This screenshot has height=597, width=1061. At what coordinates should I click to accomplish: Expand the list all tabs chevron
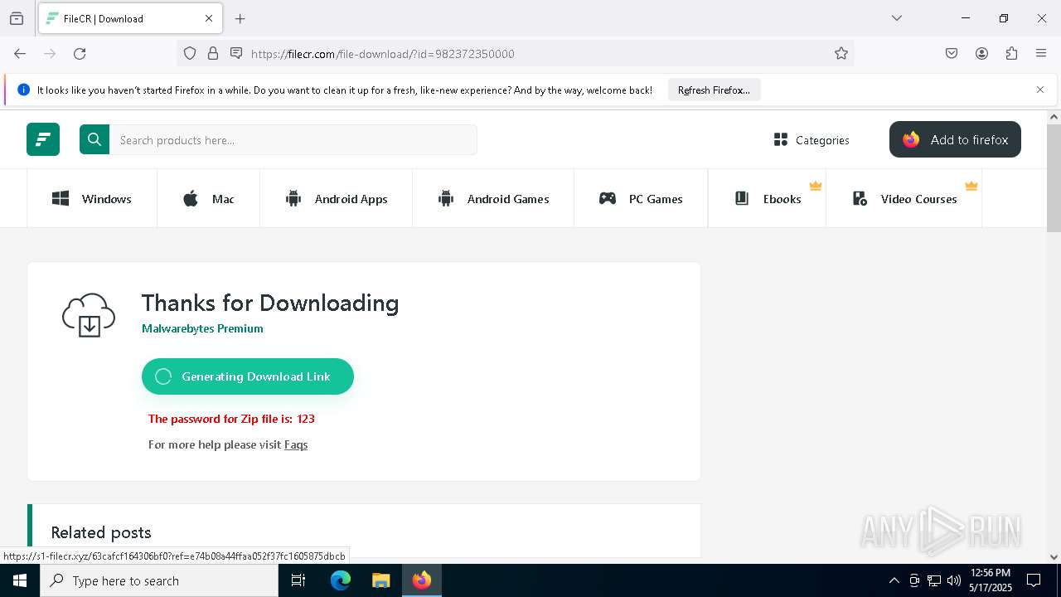coord(896,18)
